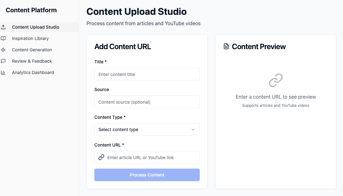
Task: Expand the Content Type chevron arrow
Action: (193, 130)
